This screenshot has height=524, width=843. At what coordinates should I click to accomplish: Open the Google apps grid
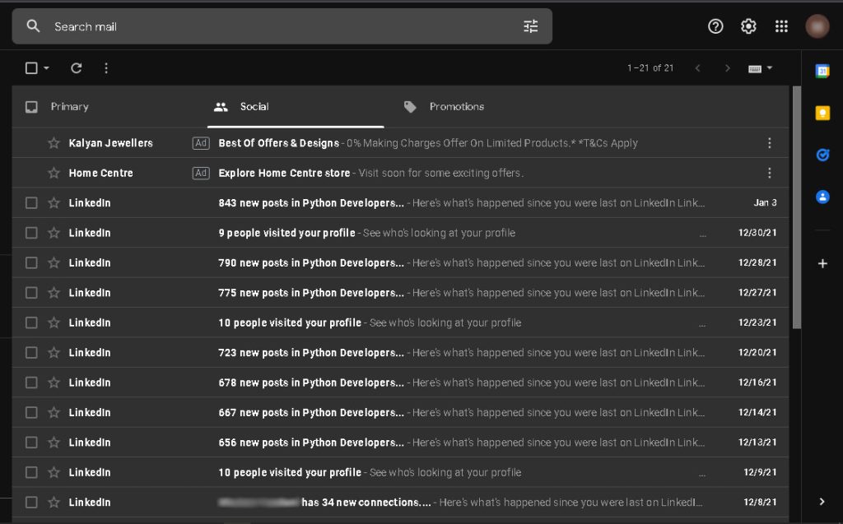781,26
